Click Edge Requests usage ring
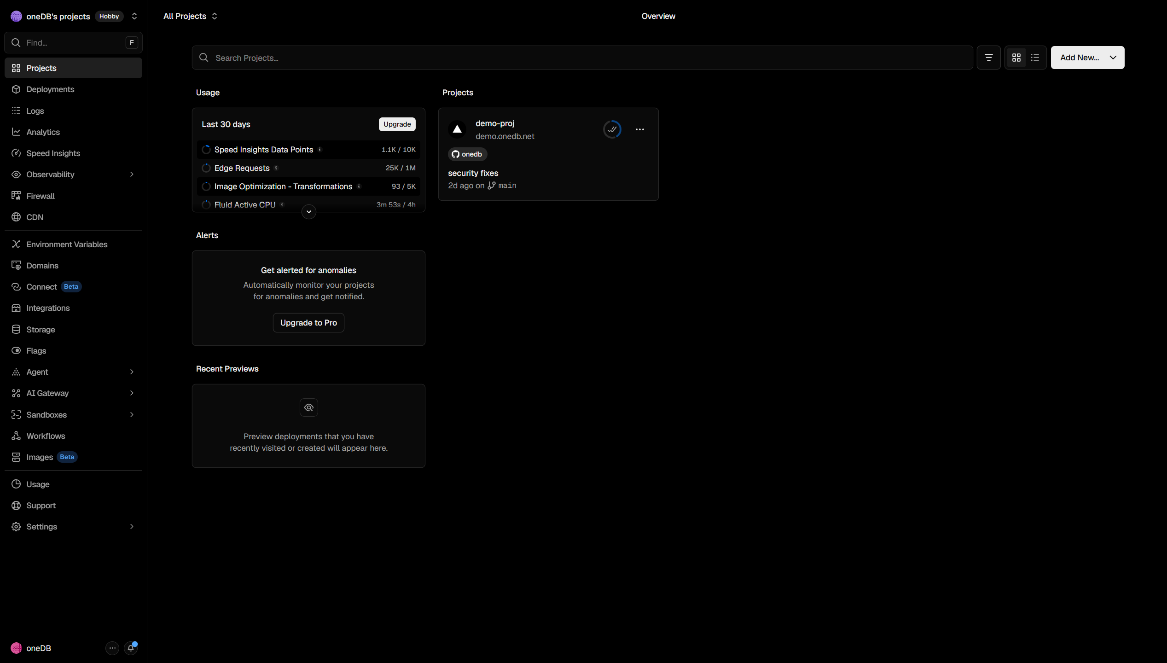Viewport: 1167px width, 663px height. point(206,168)
